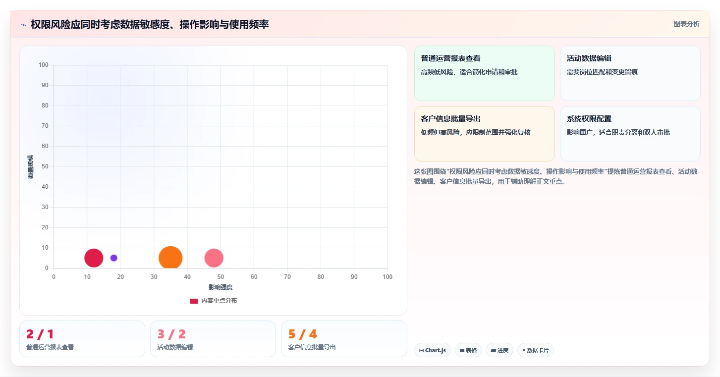Open the 活动数据编辑 card at top right
Screen dimensions: 720x377
click(630, 73)
